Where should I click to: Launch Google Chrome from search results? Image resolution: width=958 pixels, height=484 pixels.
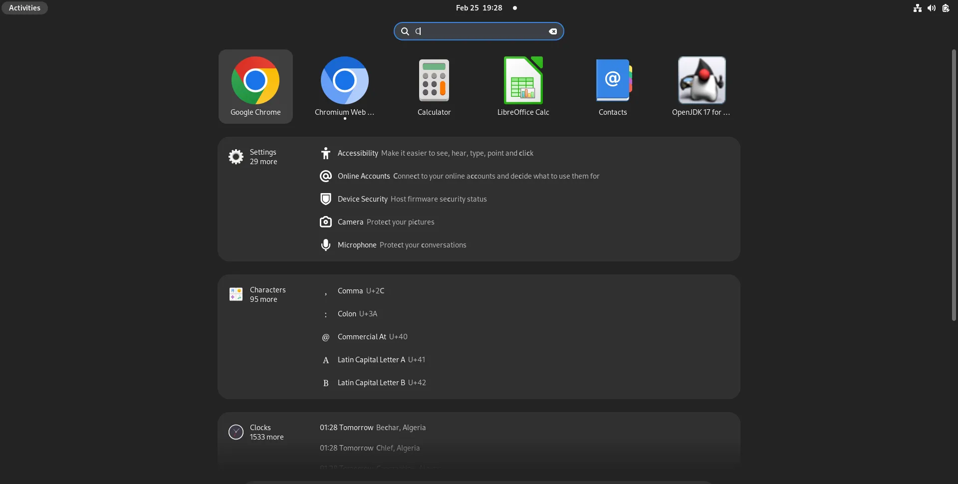255,86
